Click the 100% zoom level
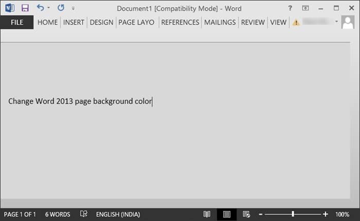 [x=343, y=214]
